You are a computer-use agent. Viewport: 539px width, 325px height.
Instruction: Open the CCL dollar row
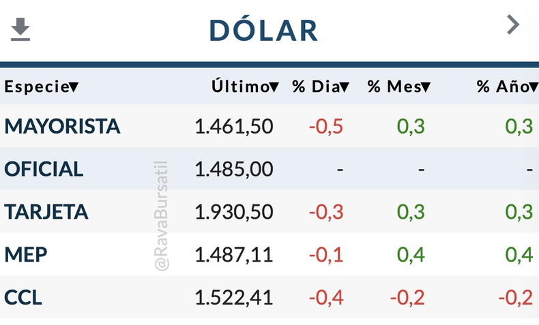[23, 297]
